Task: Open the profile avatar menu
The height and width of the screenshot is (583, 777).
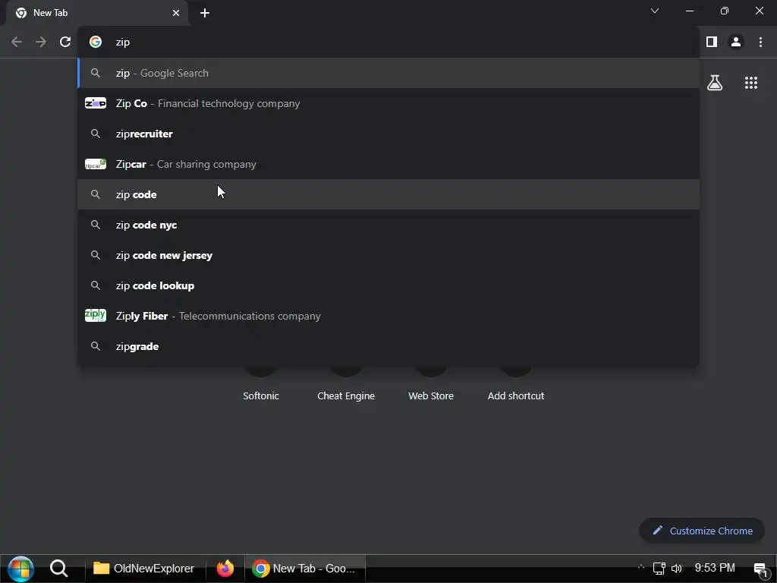Action: tap(736, 43)
